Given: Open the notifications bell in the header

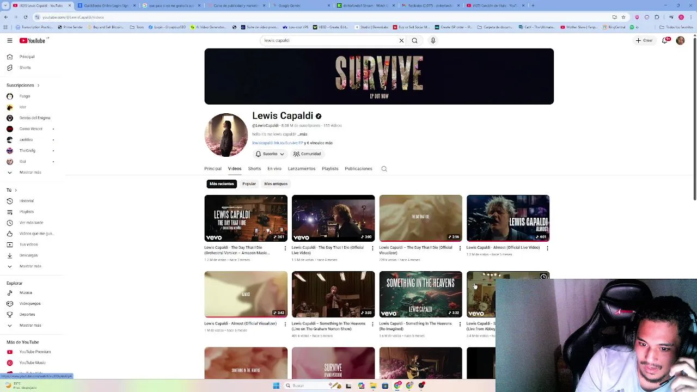Looking at the screenshot, I should 665,40.
